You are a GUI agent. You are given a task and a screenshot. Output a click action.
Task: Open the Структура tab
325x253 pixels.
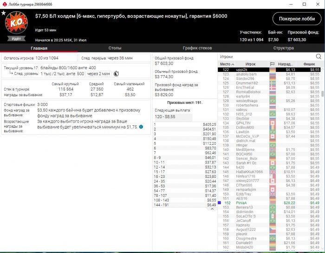point(283,48)
